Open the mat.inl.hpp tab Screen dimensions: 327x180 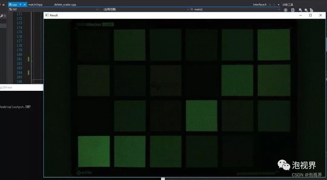point(35,4)
